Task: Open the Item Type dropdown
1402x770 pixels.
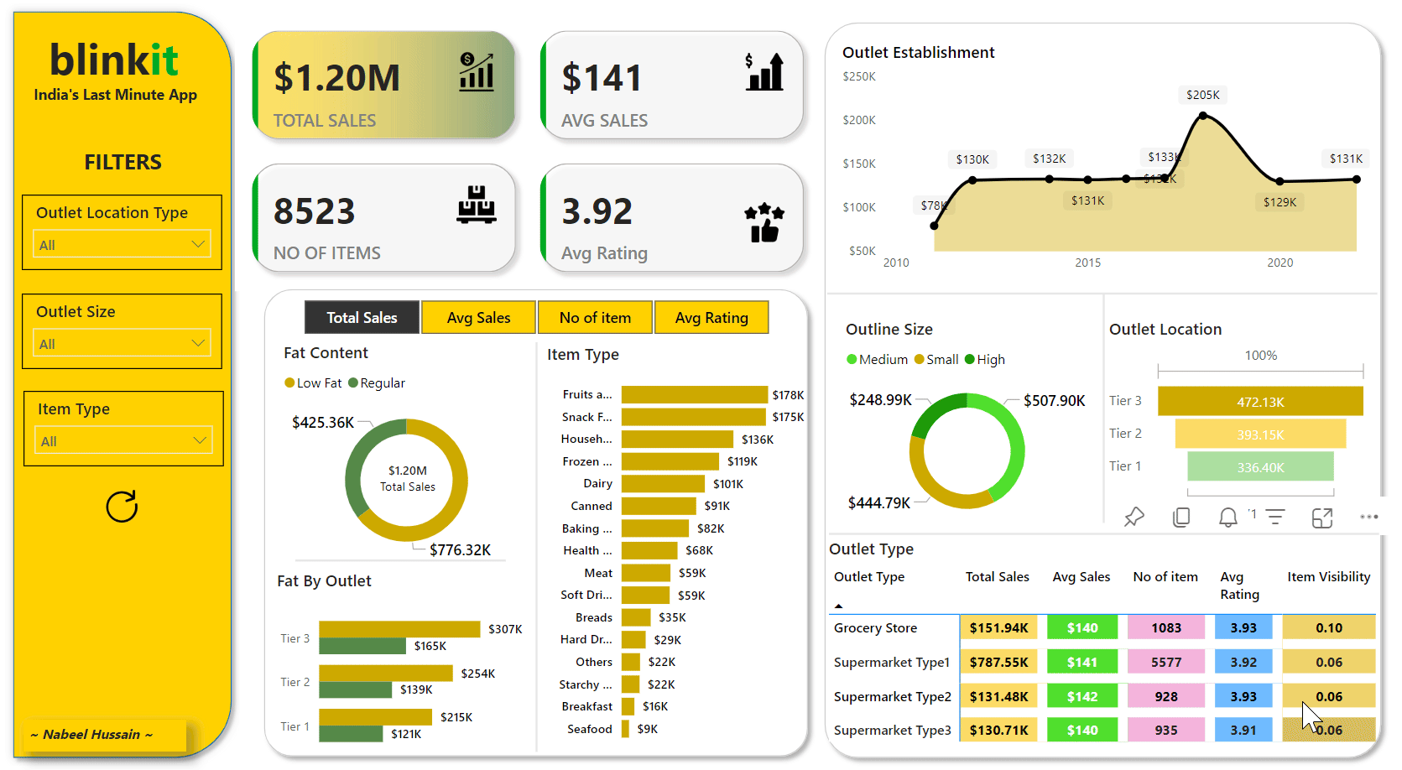Action: [x=123, y=440]
